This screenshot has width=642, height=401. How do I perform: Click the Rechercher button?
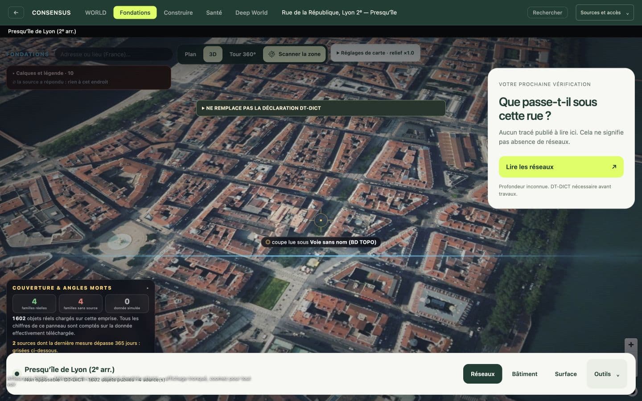pos(547,12)
